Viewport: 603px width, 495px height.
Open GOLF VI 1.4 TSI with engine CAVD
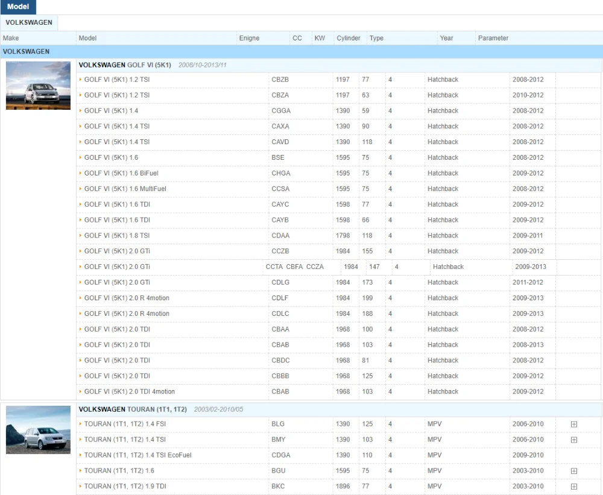[339, 142]
